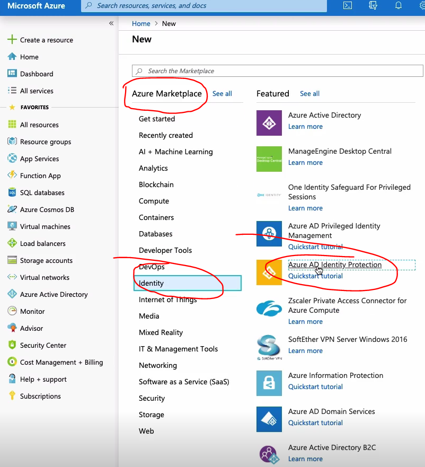Open the Cloud Shell terminal

point(348,6)
